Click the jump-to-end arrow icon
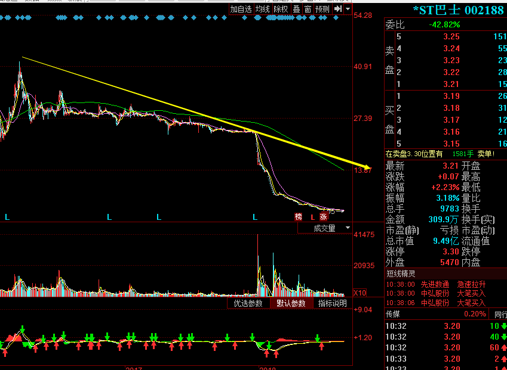Viewport: 507px width, 370px height. pyautogui.click(x=338, y=9)
